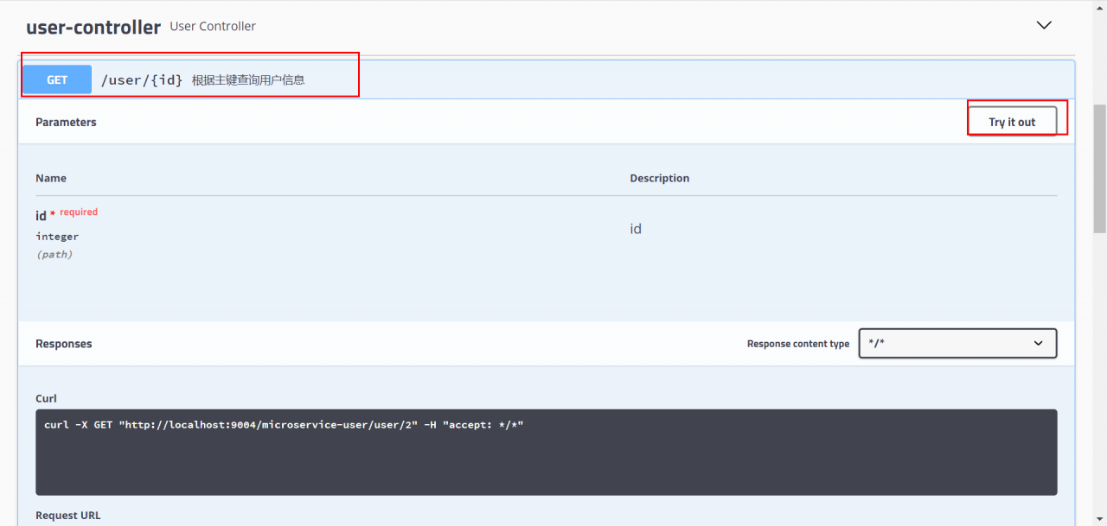This screenshot has height=526, width=1107.
Task: Click the Chinese endpoint summary text
Action: pyautogui.click(x=248, y=79)
